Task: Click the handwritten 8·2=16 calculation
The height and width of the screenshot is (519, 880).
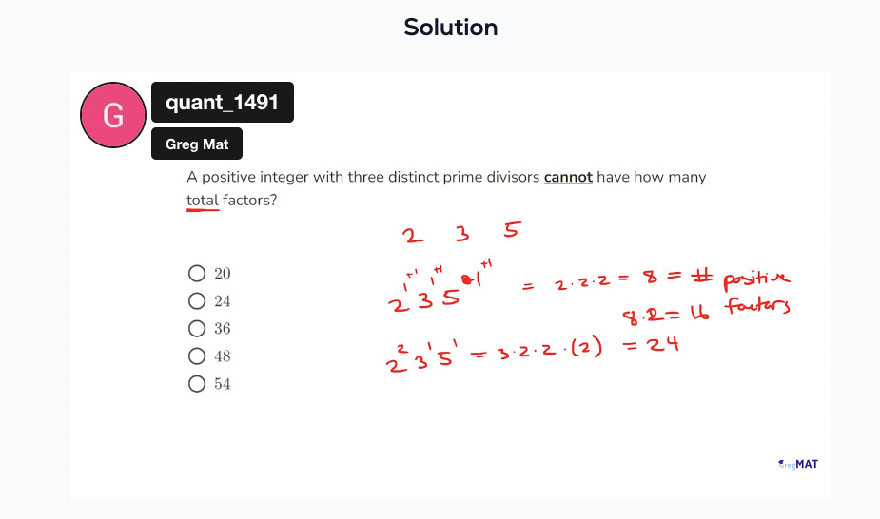Action: pos(666,315)
